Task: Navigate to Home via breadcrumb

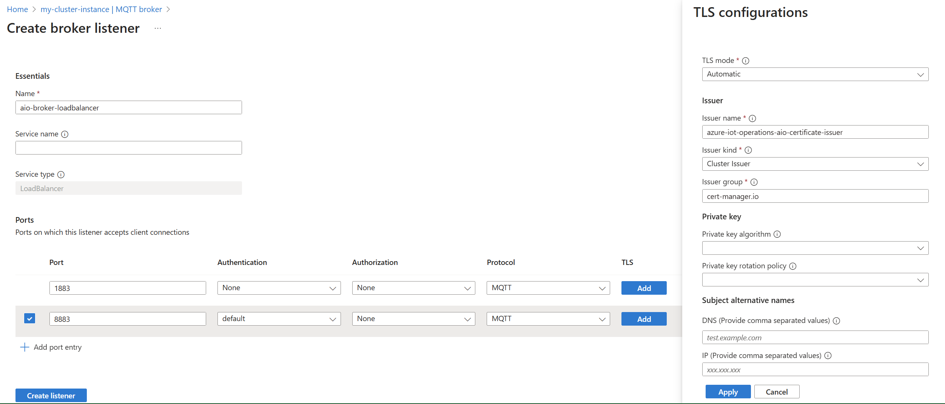Action: click(x=17, y=9)
